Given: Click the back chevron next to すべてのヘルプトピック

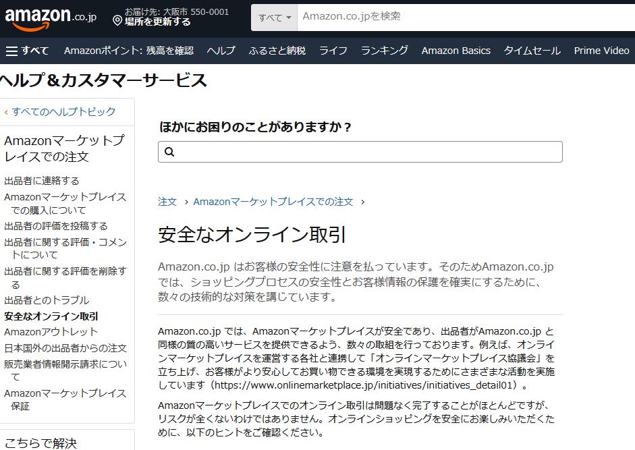Looking at the screenshot, I should tap(6, 112).
